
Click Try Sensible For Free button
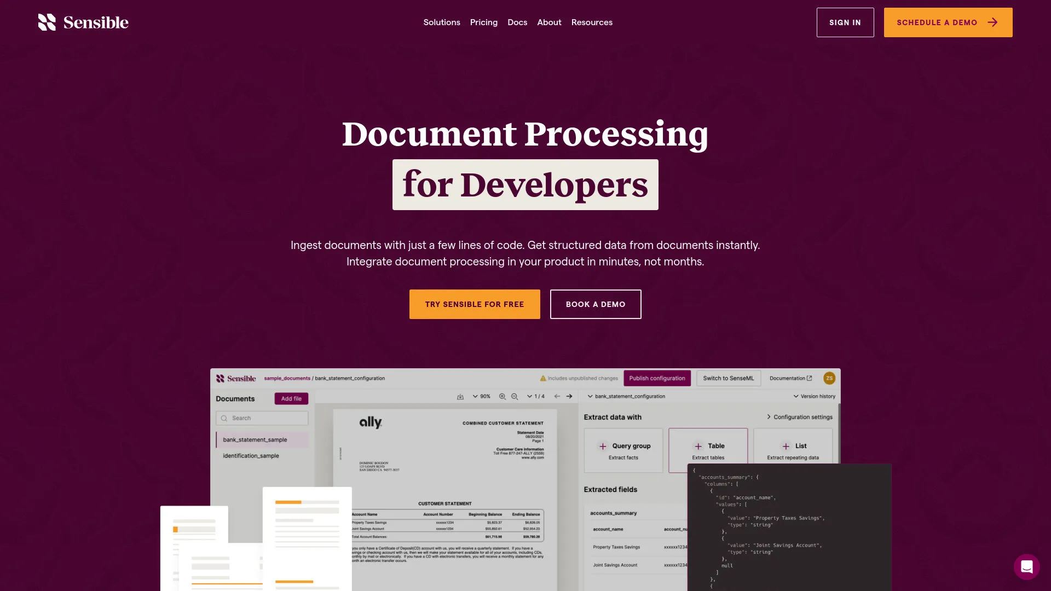pyautogui.click(x=474, y=304)
